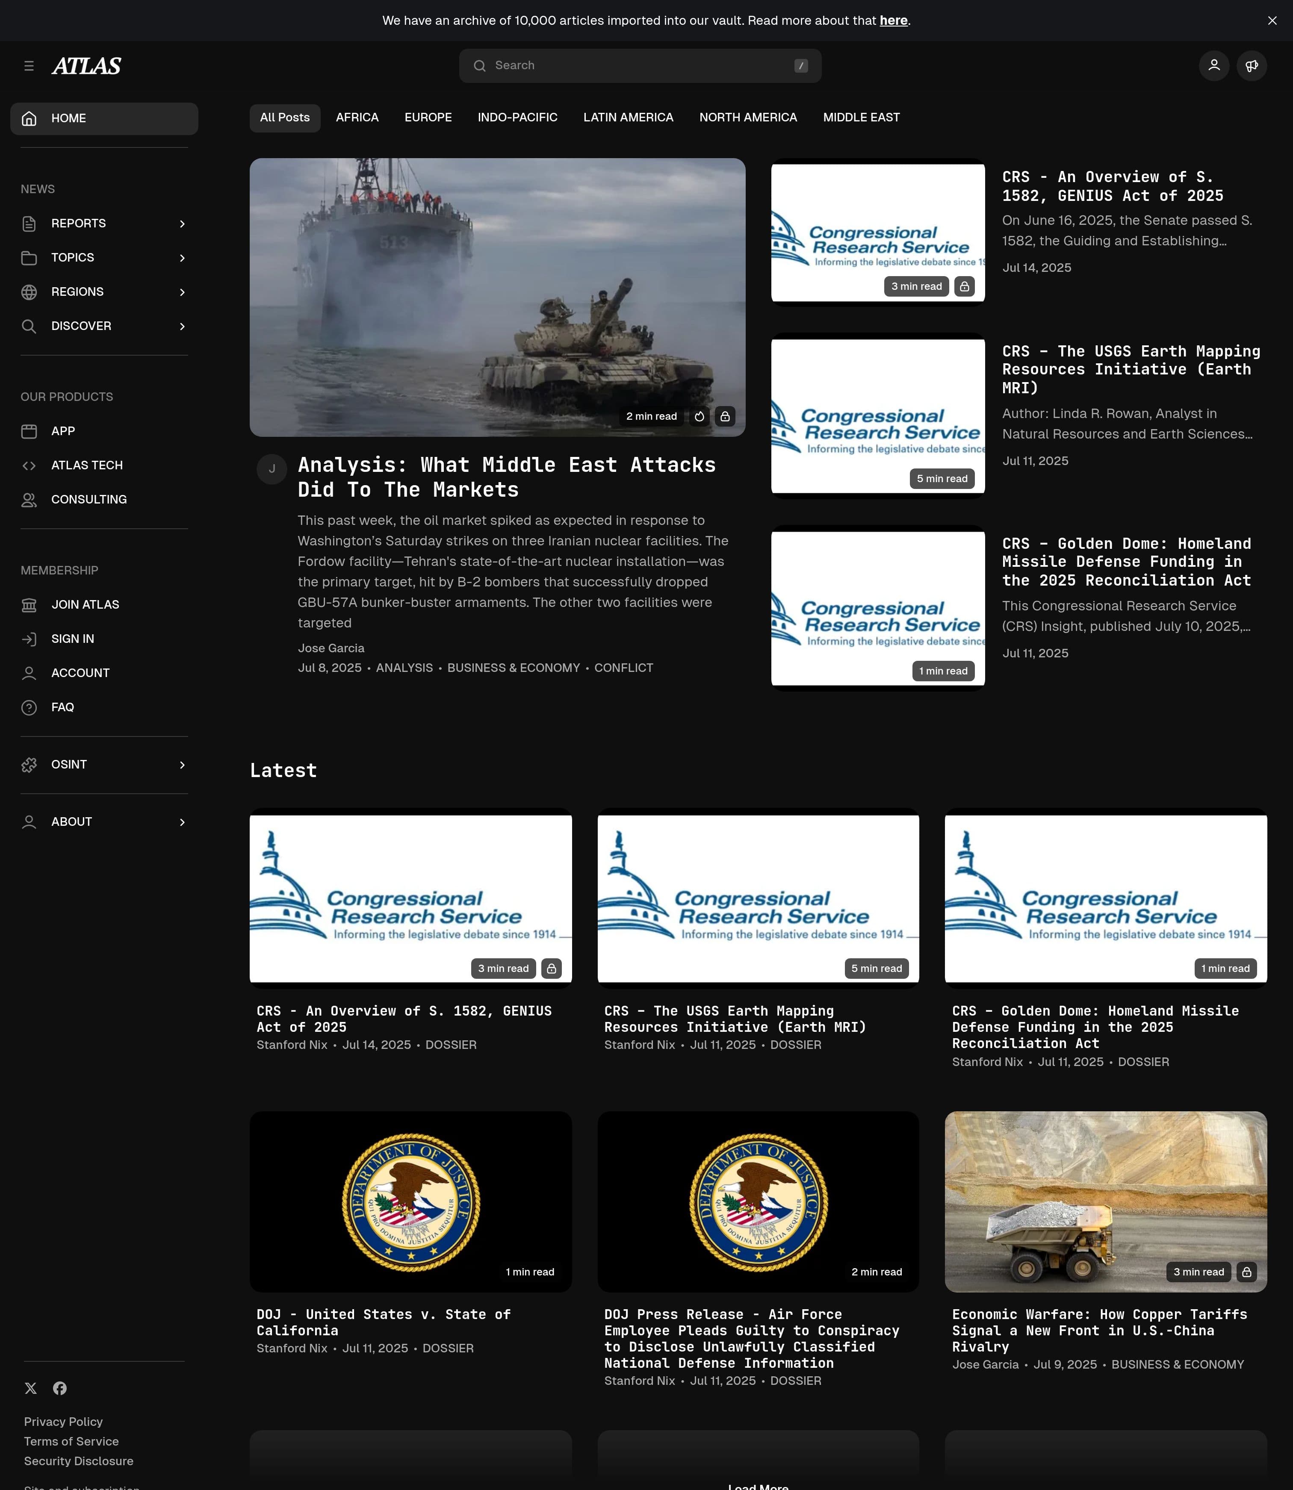The height and width of the screenshot is (1490, 1293).
Task: Open Golden Dome thumbnail in top-right list
Action: (878, 608)
